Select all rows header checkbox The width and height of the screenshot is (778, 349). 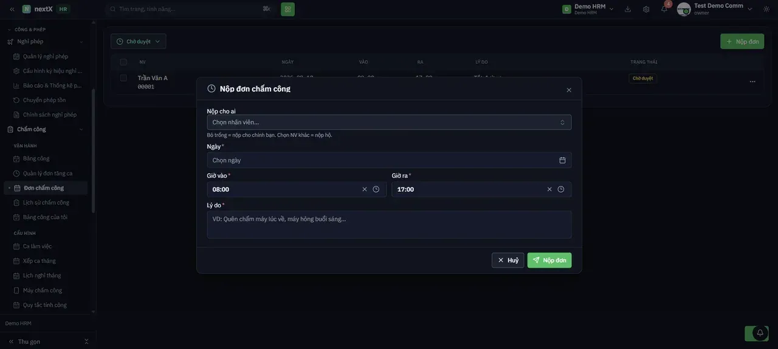click(123, 62)
